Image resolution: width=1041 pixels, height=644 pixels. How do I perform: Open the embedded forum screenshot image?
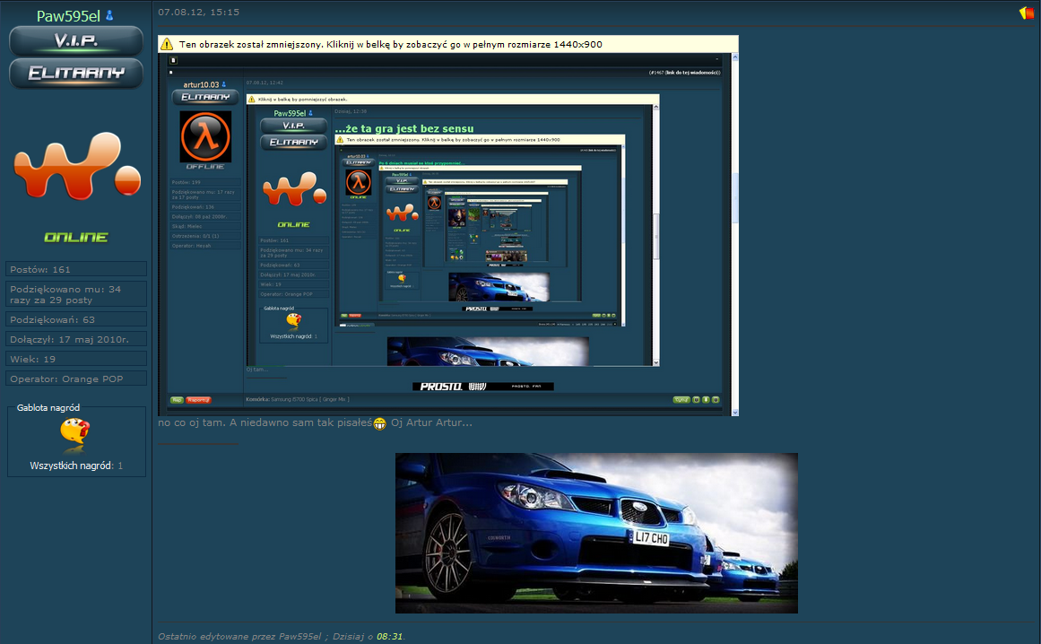coord(448,233)
